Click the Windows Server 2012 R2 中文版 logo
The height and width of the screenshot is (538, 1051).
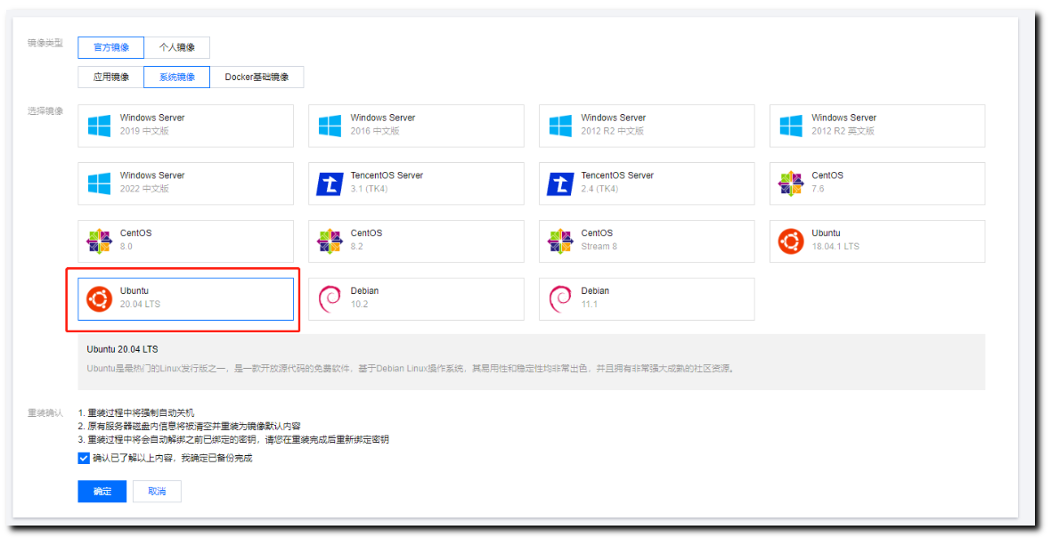(x=560, y=126)
